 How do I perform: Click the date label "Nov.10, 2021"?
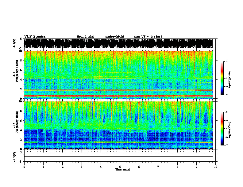point(86,37)
